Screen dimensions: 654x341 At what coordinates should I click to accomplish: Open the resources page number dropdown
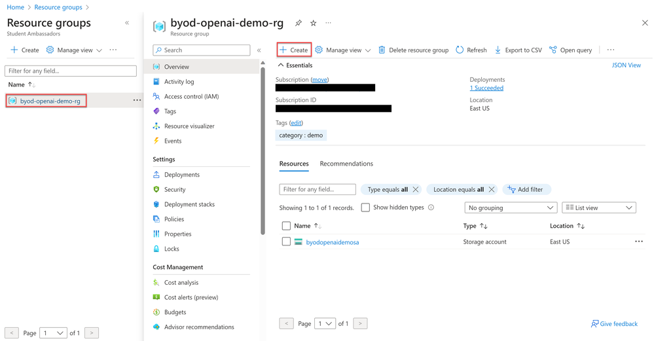click(325, 323)
